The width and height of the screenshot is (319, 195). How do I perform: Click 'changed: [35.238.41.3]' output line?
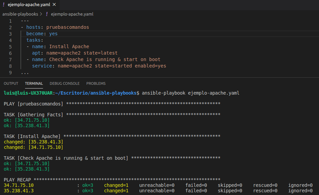pyautogui.click(x=34, y=142)
